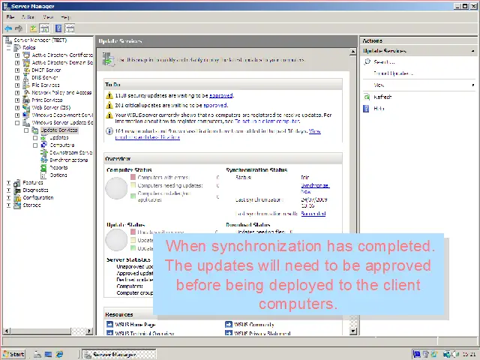The height and width of the screenshot is (360, 480).
Task: Click Show Desktop quick launch icon
Action: 48,354
